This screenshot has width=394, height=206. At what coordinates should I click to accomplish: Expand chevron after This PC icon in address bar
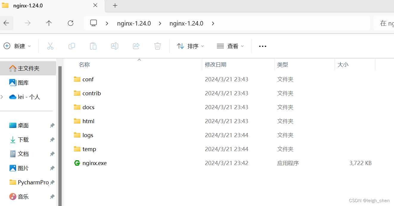coord(107,23)
